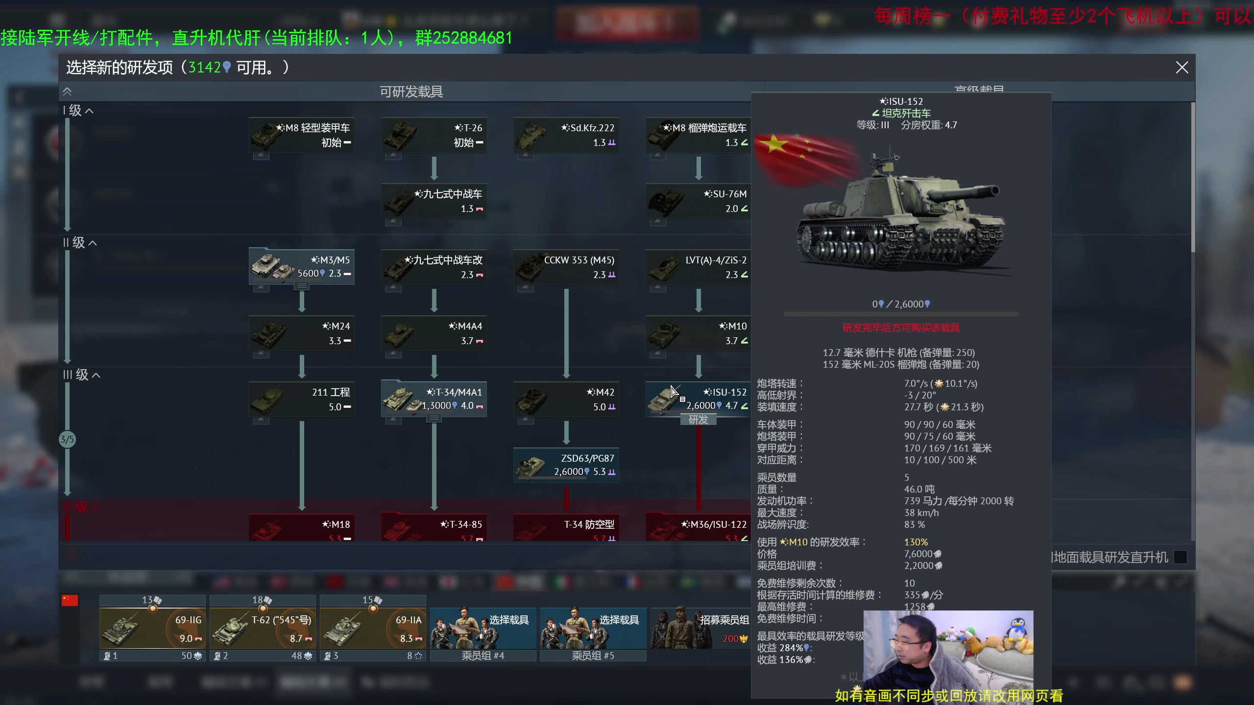Select the SU-76M vehicle card
Screen dimensions: 1254x705
pyautogui.click(x=699, y=201)
